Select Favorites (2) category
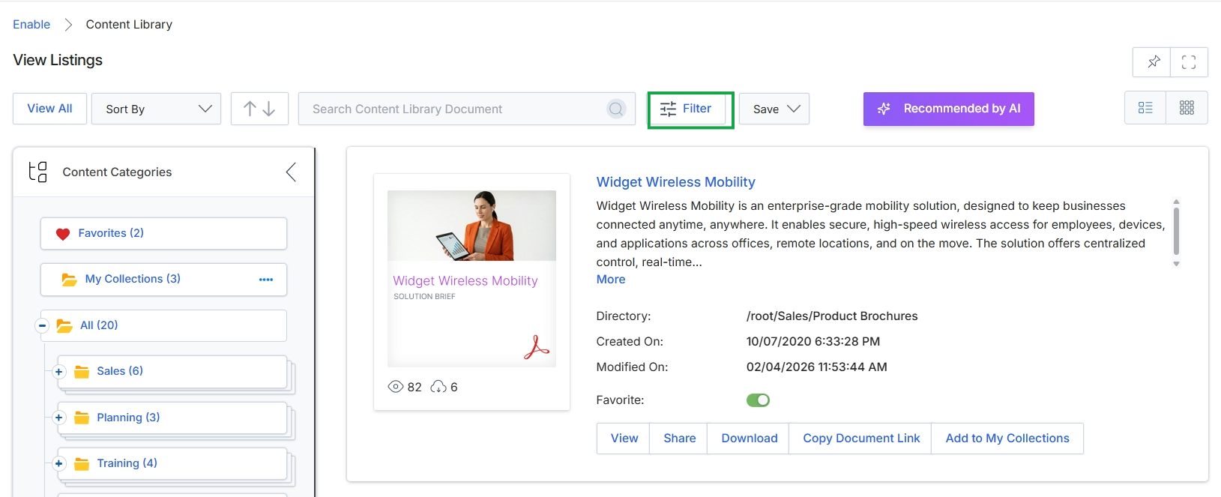The image size is (1221, 497). click(163, 233)
